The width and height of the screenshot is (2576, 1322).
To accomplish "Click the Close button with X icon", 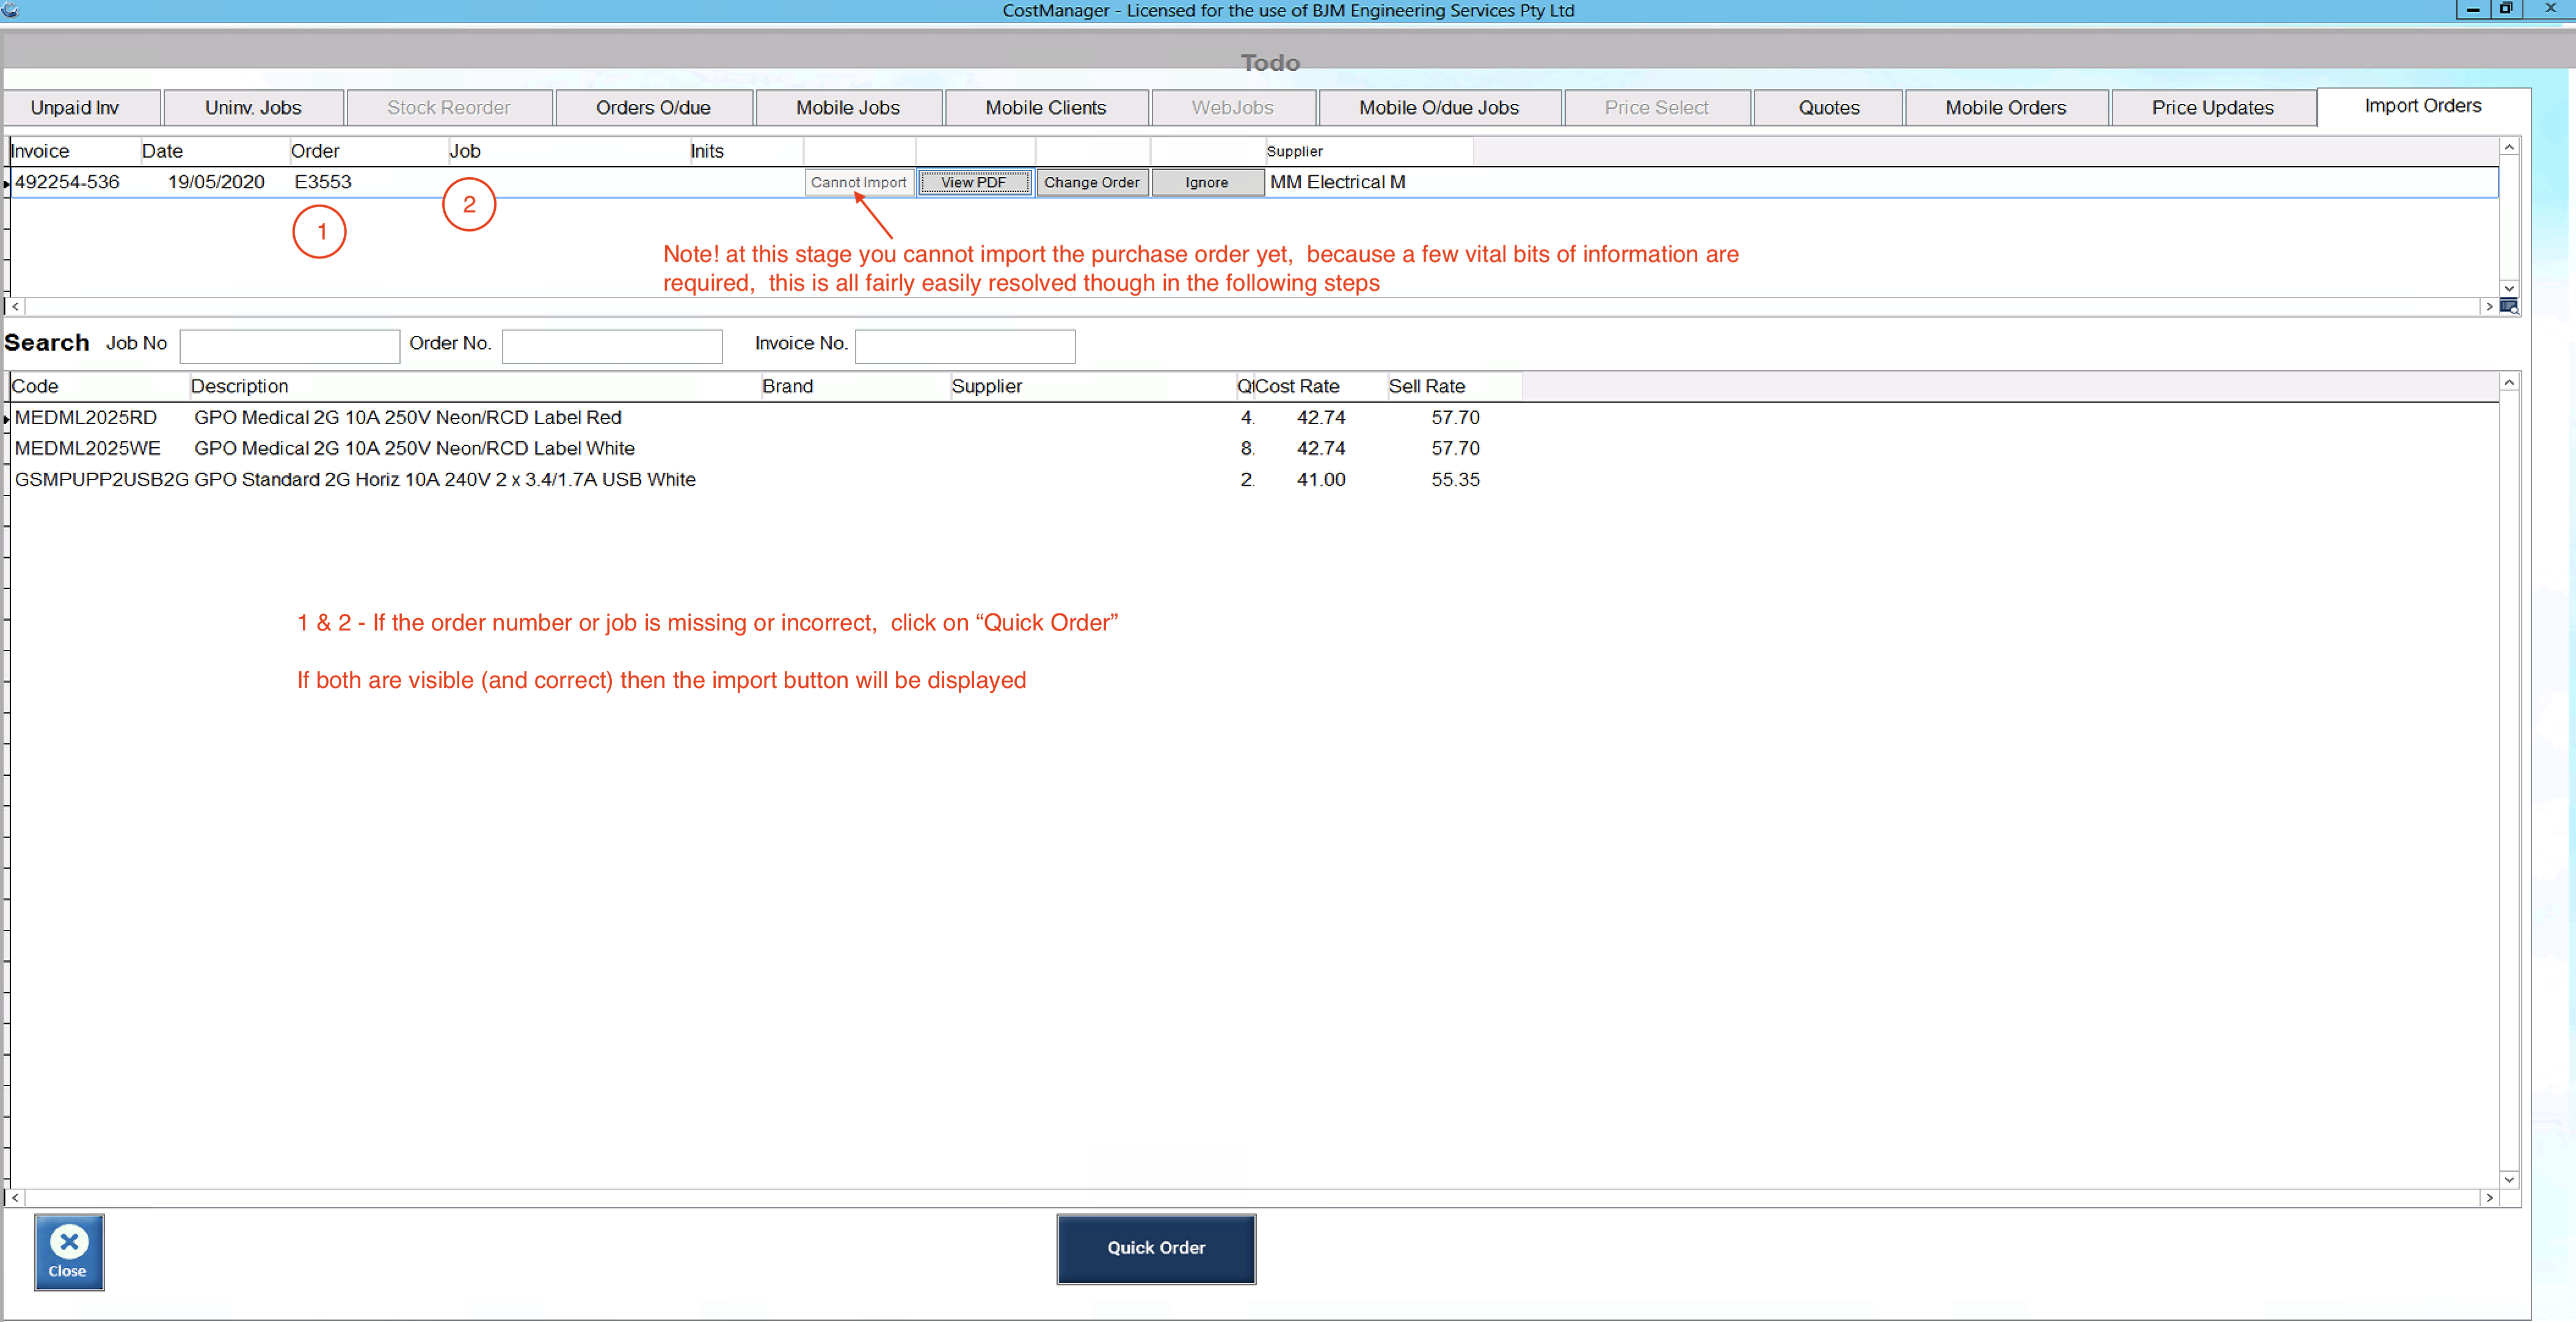I will tap(69, 1251).
